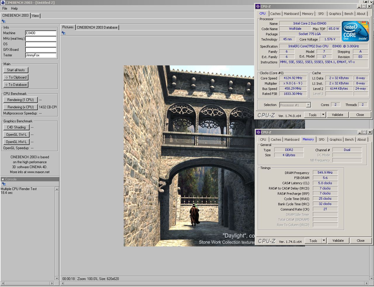Open the Mainboard tab in upper CPU-Z window
The image size is (374, 287).
point(291,14)
